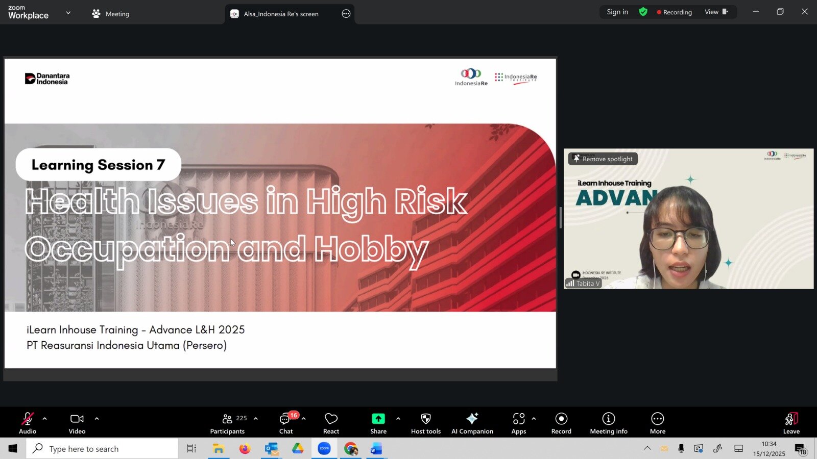Start the Video camera

[77, 422]
